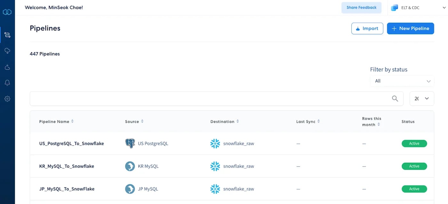Click the ELT & CDC product icon
This screenshot has width=448, height=204.
tap(395, 7)
